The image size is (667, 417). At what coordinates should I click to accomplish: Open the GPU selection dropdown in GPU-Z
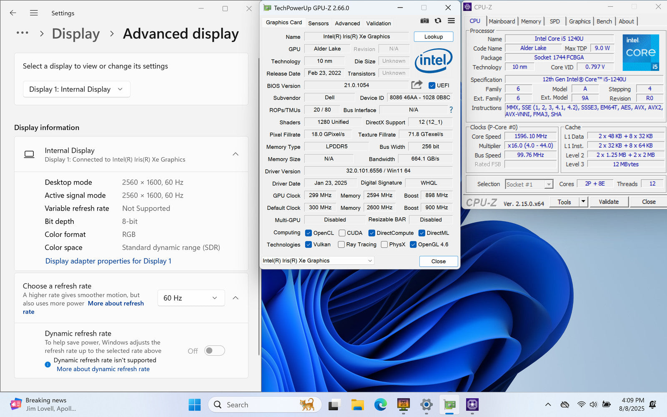click(x=318, y=261)
